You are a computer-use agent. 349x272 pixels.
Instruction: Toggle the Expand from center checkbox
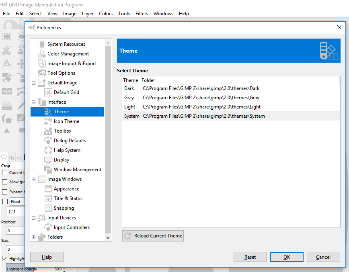(x=5, y=192)
